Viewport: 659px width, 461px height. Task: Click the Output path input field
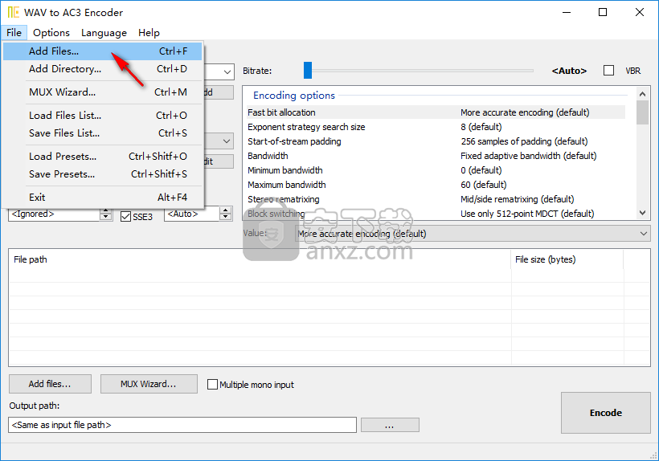[x=182, y=425]
